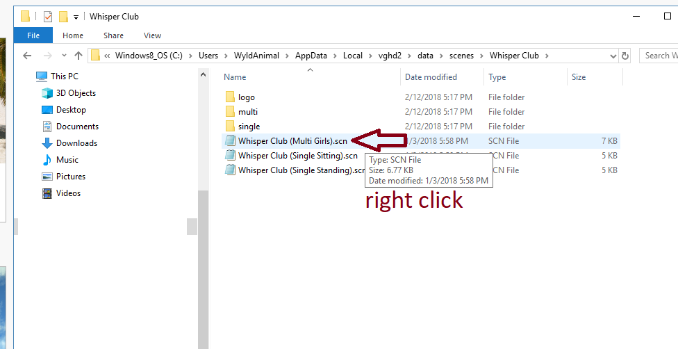Open the Recent locations dropdown chevron
Screen dimensions: 678x349
point(63,56)
